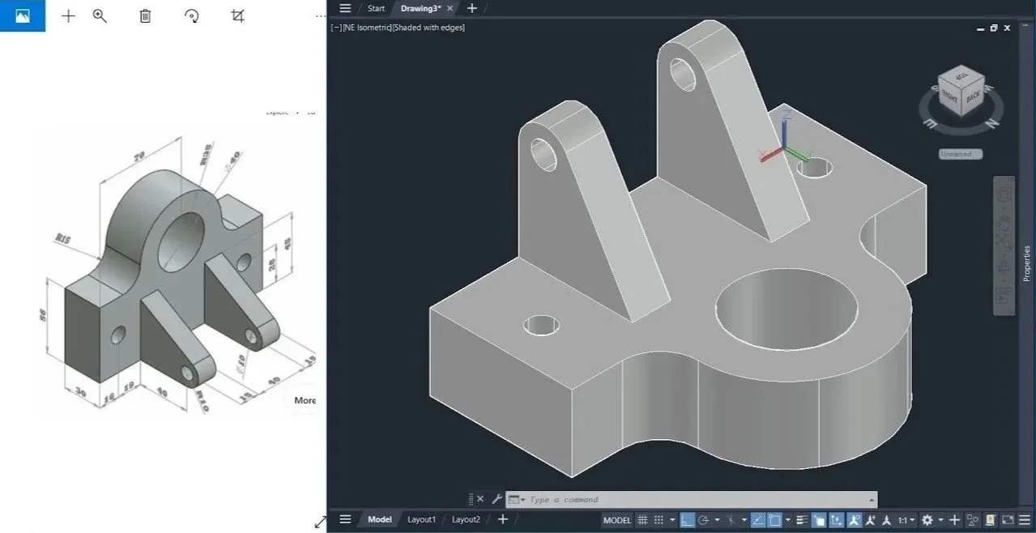Open status bar customization menu icon

(1025, 520)
